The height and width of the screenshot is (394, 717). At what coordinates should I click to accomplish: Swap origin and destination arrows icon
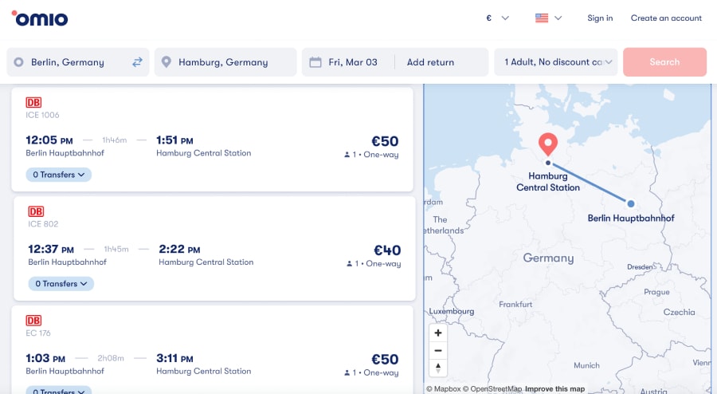point(137,62)
